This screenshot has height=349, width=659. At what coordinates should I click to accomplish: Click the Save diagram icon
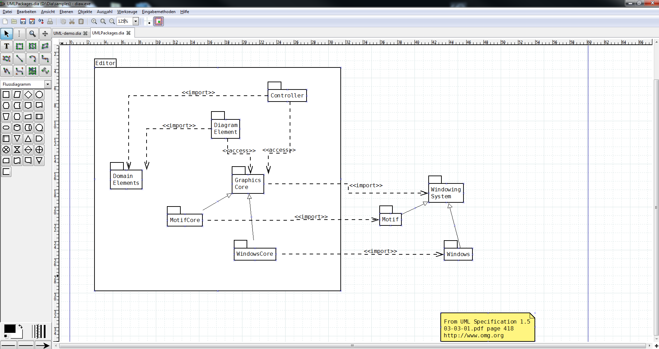pyautogui.click(x=23, y=21)
